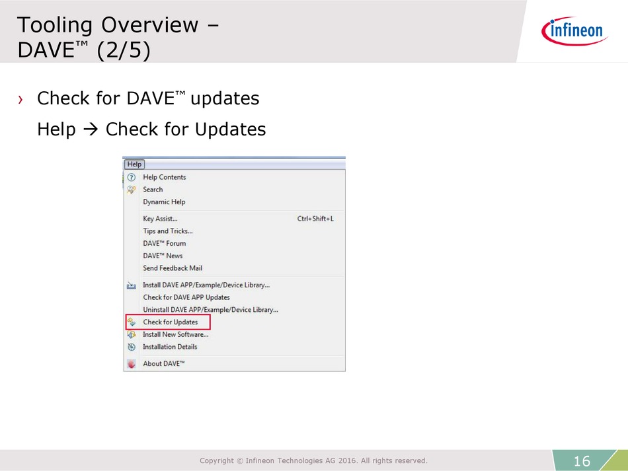Choose About DAVE menu entry
This screenshot has height=471, width=628.
coord(234,364)
